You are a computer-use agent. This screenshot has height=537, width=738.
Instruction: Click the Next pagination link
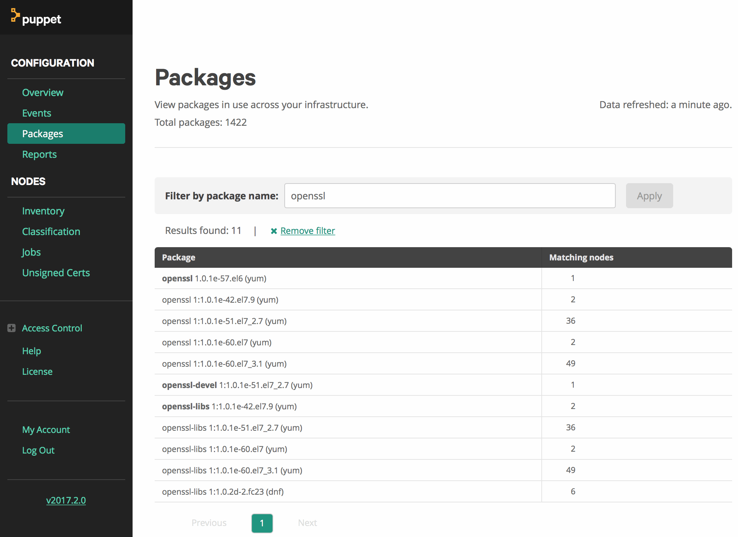[307, 523]
